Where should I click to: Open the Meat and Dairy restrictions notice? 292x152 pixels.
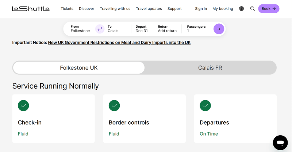[119, 43]
